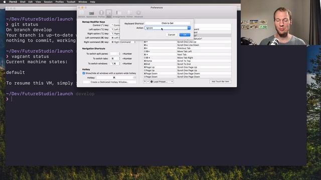Click the Keyboard Shortcut 'Click to Set' field
Viewport: 321px width, 180px height.
point(168,23)
